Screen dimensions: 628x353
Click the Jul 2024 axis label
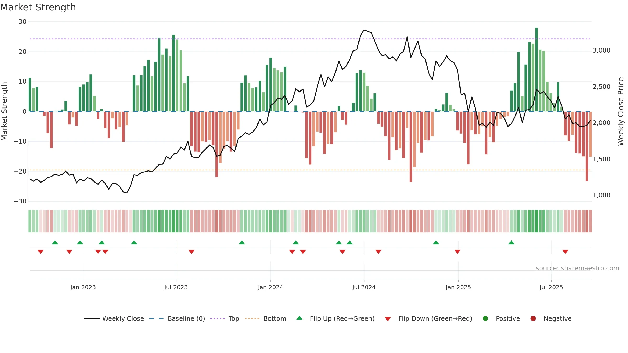(364, 287)
